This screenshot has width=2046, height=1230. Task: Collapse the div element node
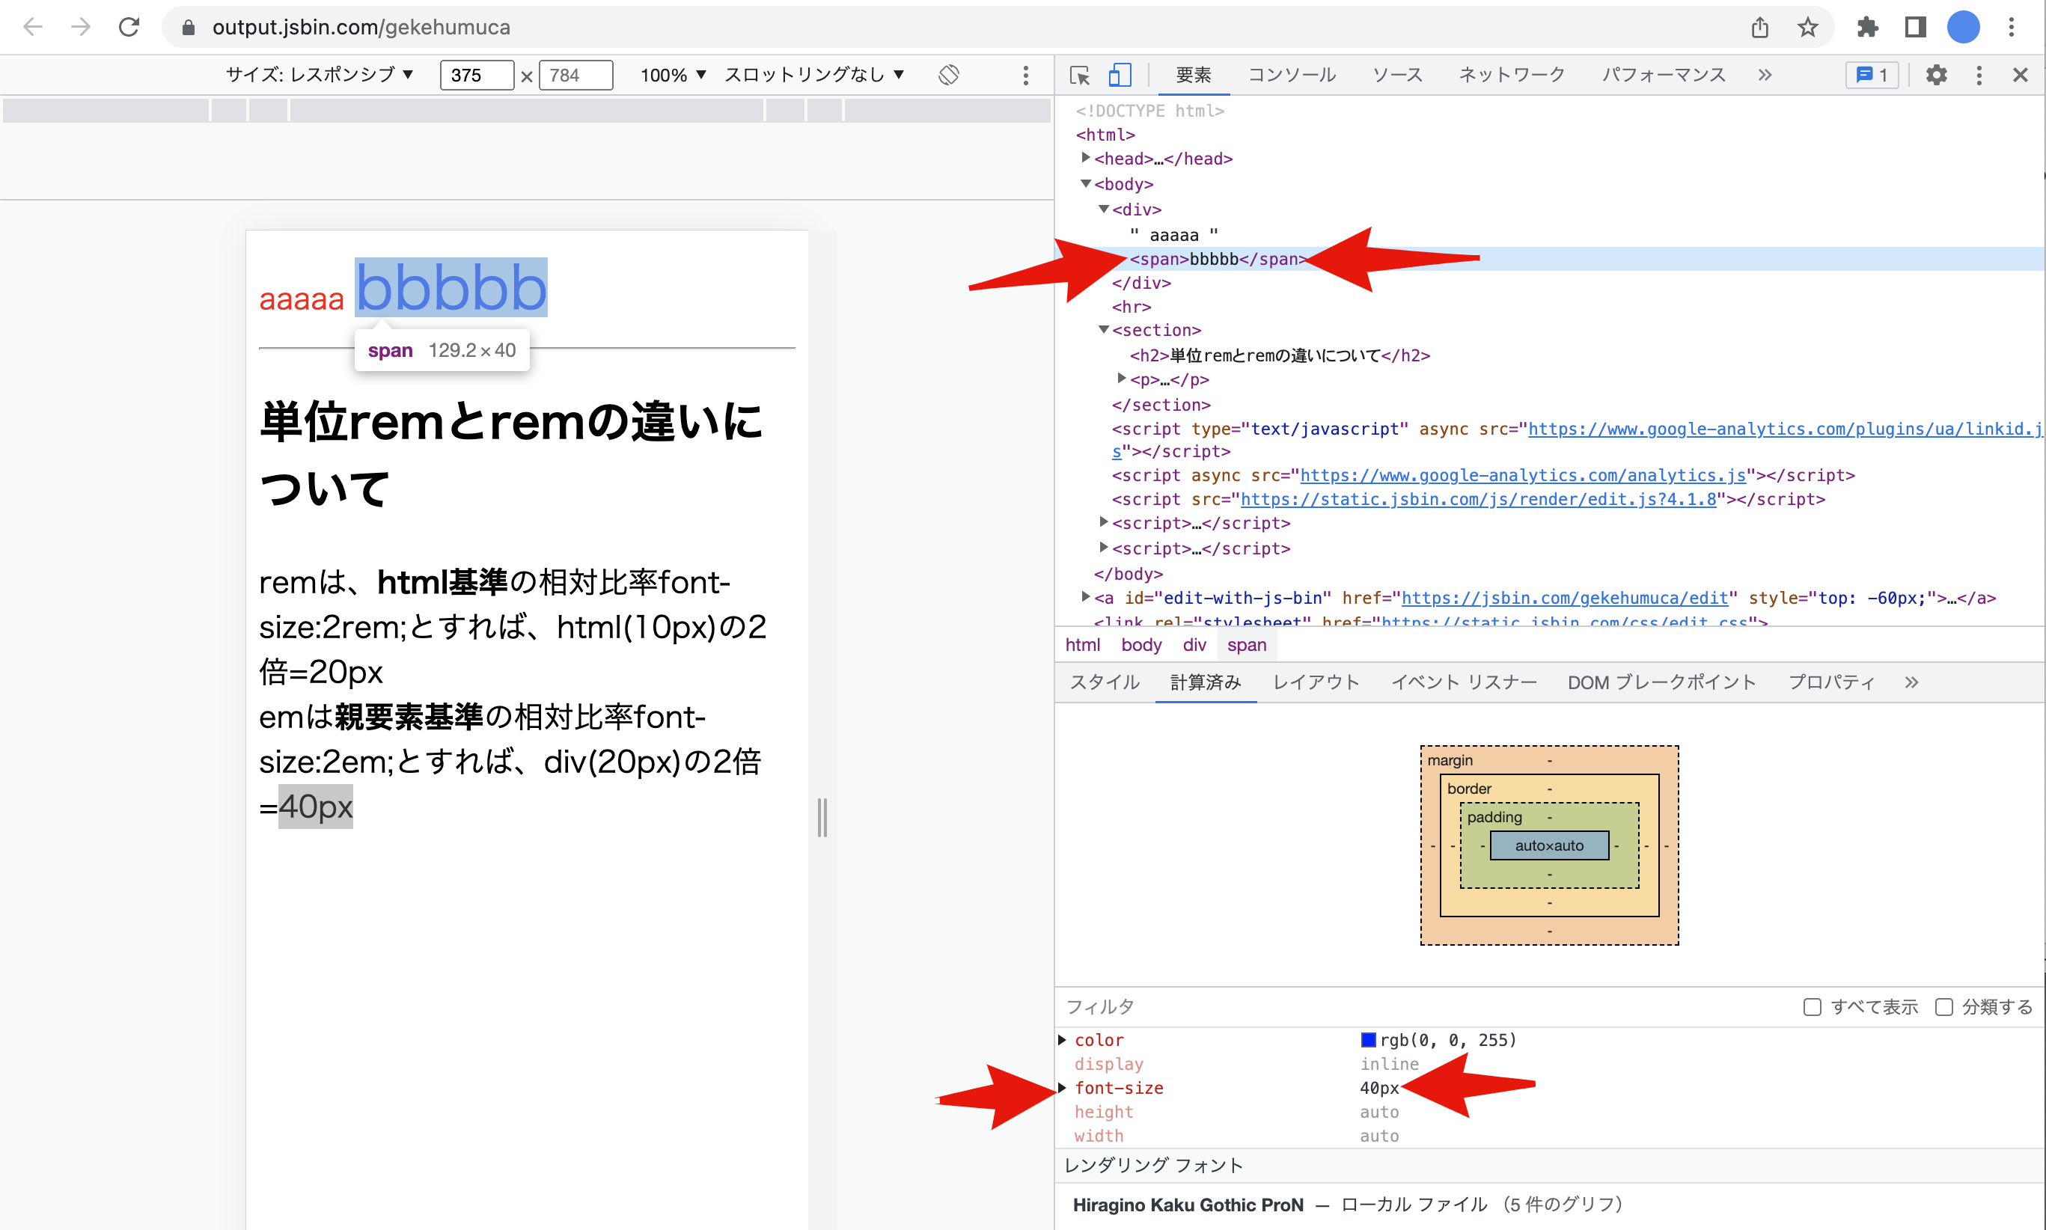(1103, 209)
